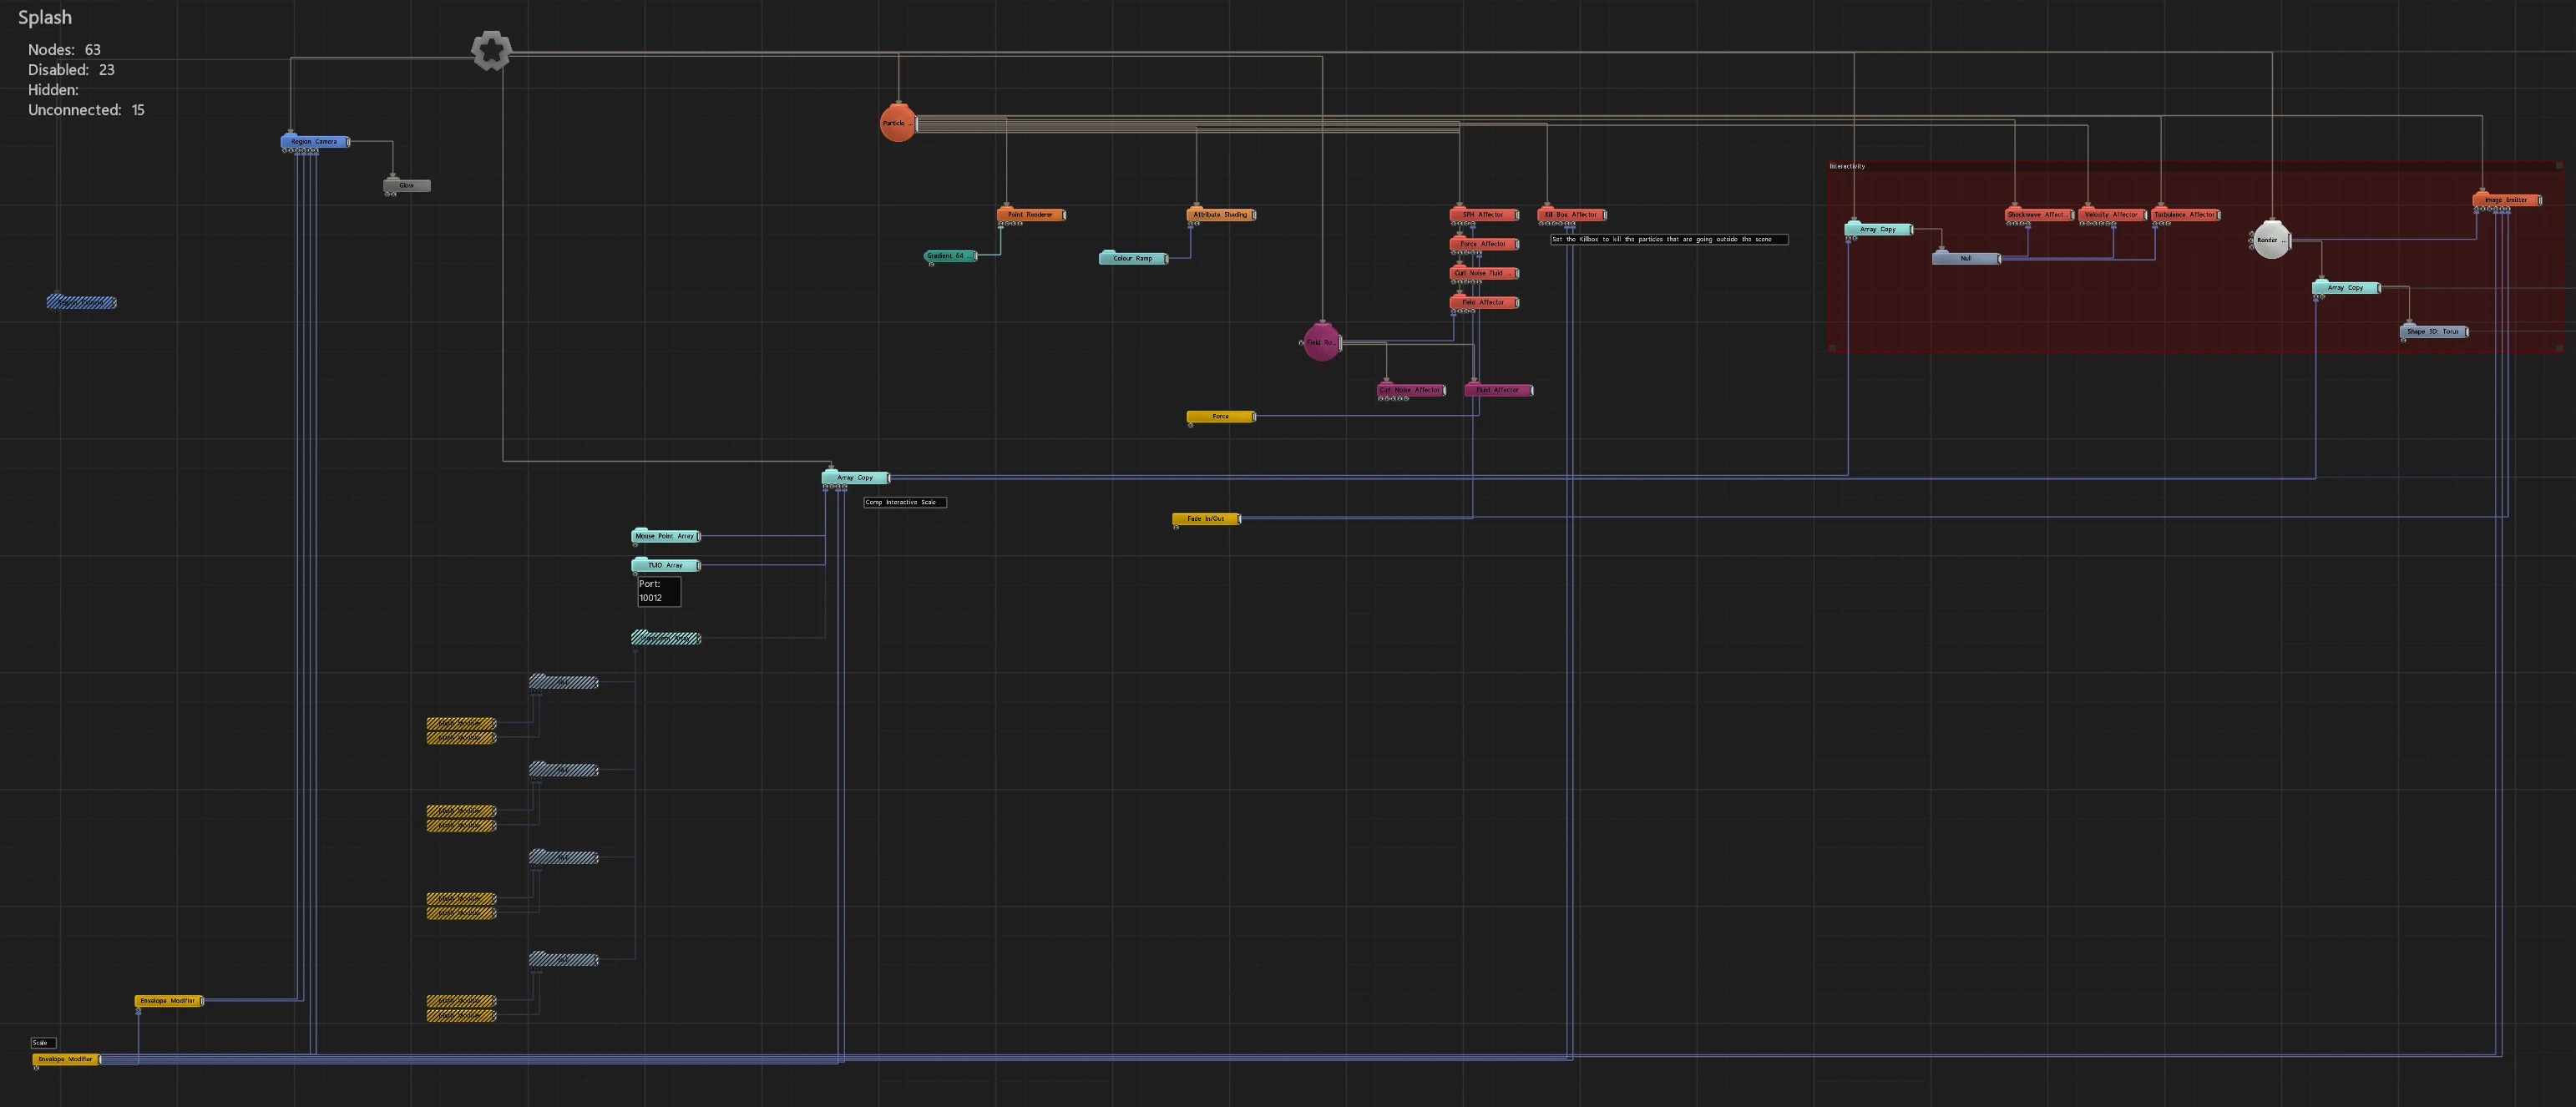Click the Gradient 64 node
The image size is (2576, 1107).
(949, 256)
